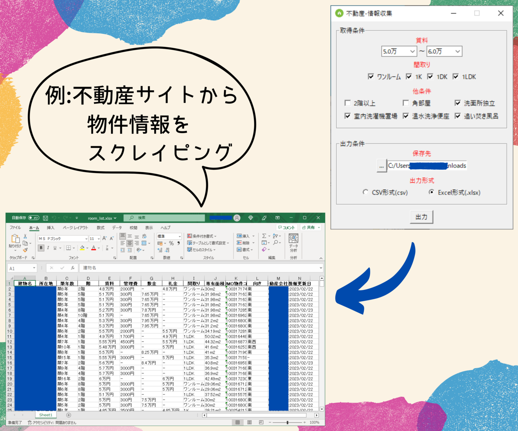The image size is (518, 431).
Task: Toggle Bold formatting in Excel ribbon
Action: click(x=41, y=248)
